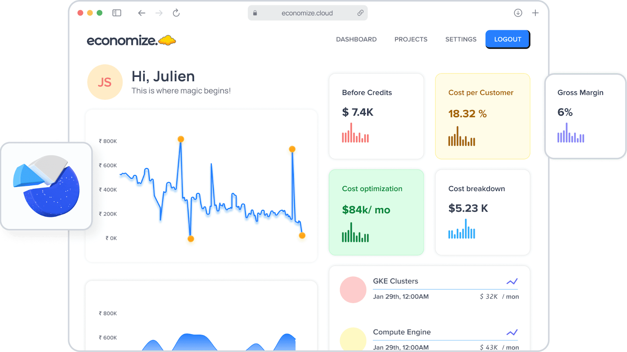Go back with the left arrow
This screenshot has height=352, width=627.
tap(141, 13)
